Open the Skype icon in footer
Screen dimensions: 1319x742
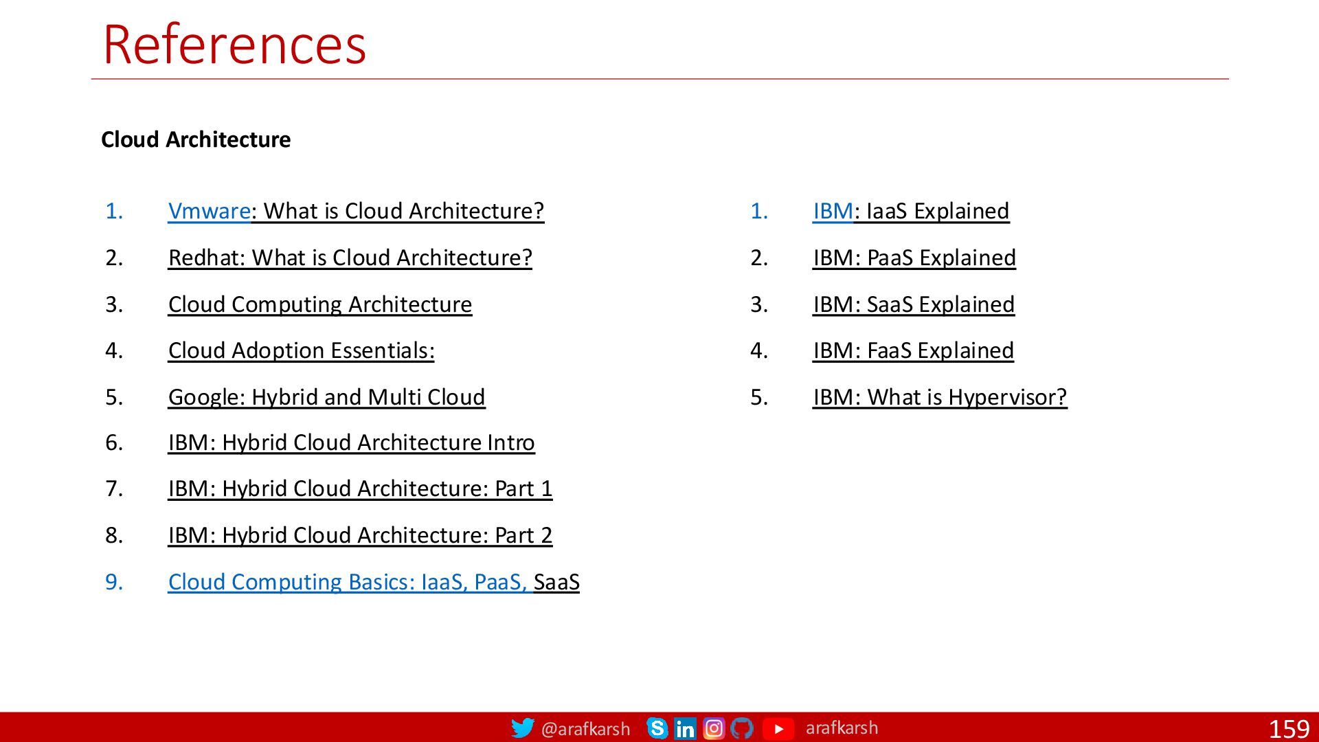657,728
